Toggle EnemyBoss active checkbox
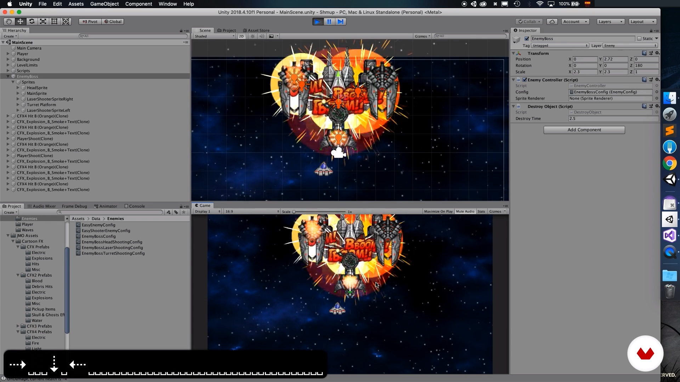 [x=527, y=39]
